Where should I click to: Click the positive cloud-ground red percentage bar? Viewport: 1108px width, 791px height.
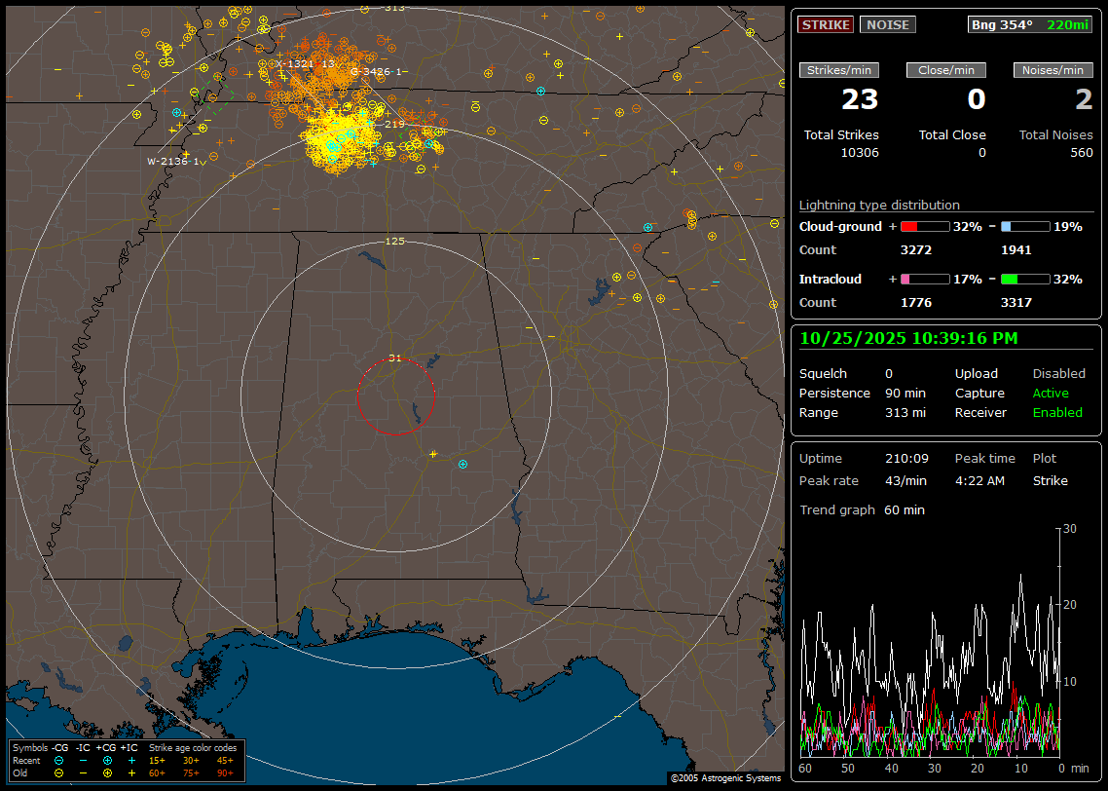(x=924, y=226)
